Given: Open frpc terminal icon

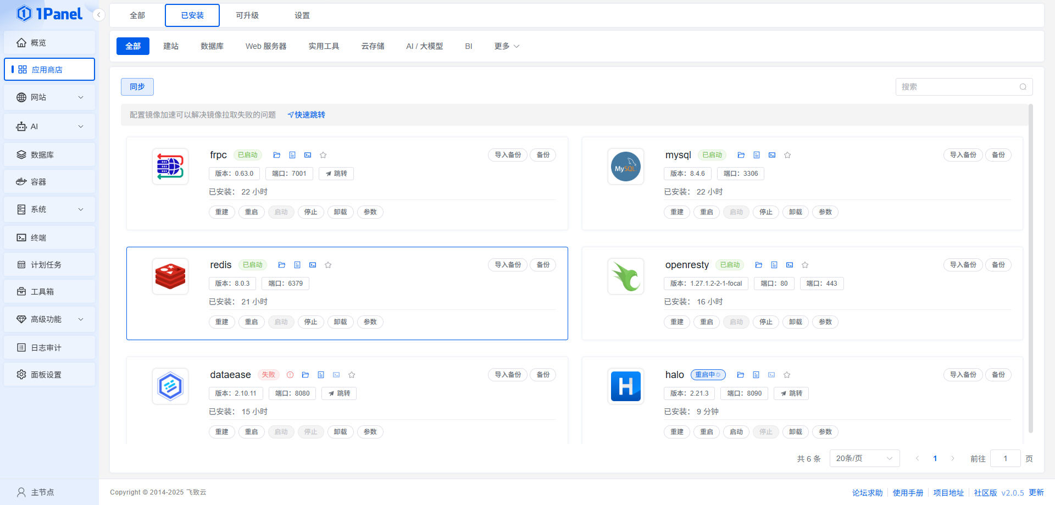Looking at the screenshot, I should 308,155.
